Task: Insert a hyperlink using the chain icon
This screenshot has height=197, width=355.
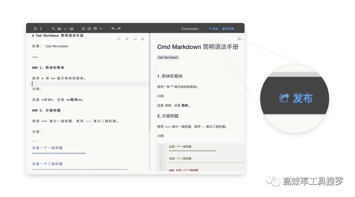Action: tap(53, 29)
